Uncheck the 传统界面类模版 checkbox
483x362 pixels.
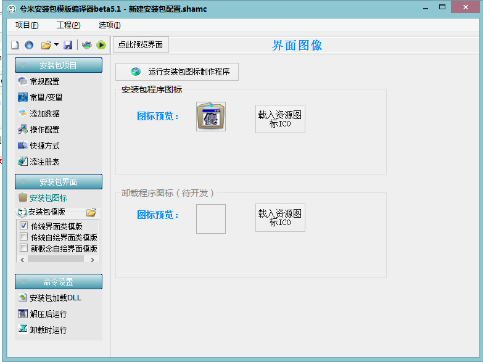(24, 226)
